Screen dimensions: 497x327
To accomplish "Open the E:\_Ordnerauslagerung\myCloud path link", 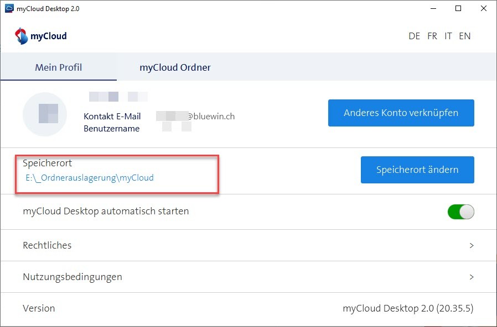I will click(x=90, y=178).
